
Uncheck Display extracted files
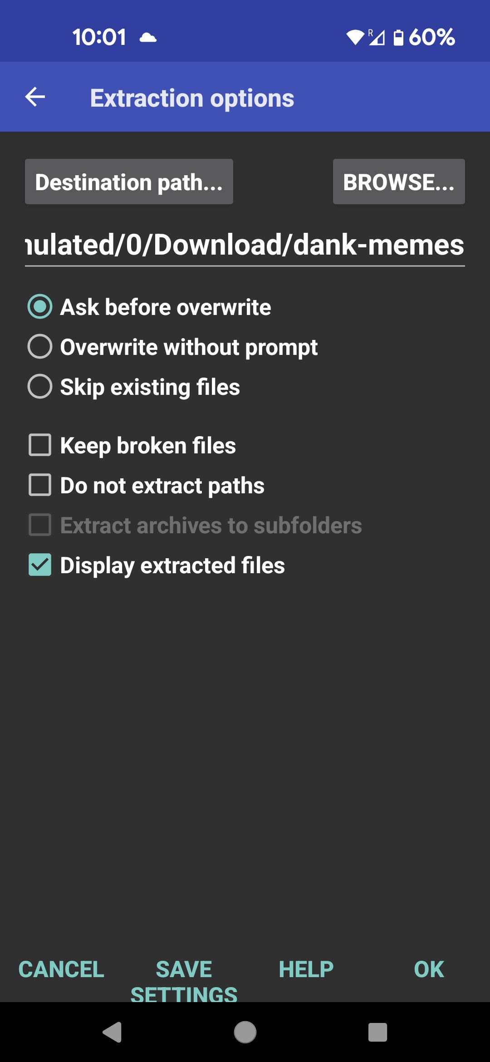[172, 565]
